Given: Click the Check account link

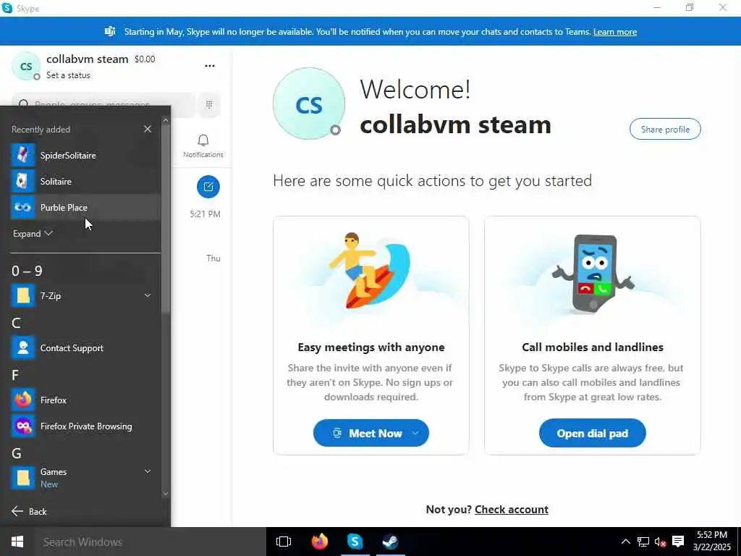Looking at the screenshot, I should [512, 509].
